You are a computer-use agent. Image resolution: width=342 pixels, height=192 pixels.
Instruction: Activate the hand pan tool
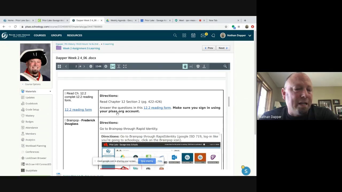pyautogui.click(x=185, y=66)
